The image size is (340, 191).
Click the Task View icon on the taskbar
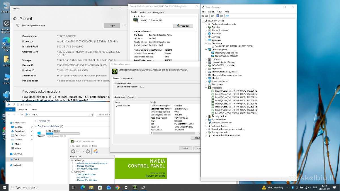tap(73, 187)
